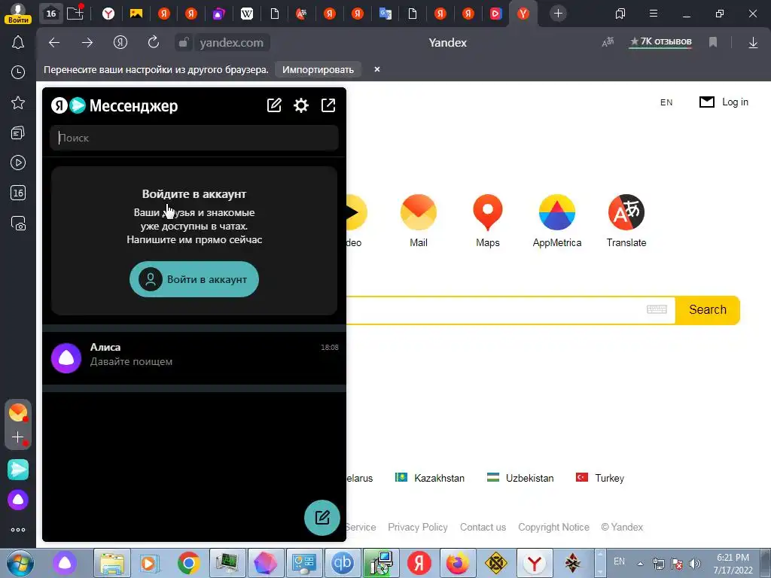
Task: Open Messenger icon in sidebar
Action: [18, 470]
